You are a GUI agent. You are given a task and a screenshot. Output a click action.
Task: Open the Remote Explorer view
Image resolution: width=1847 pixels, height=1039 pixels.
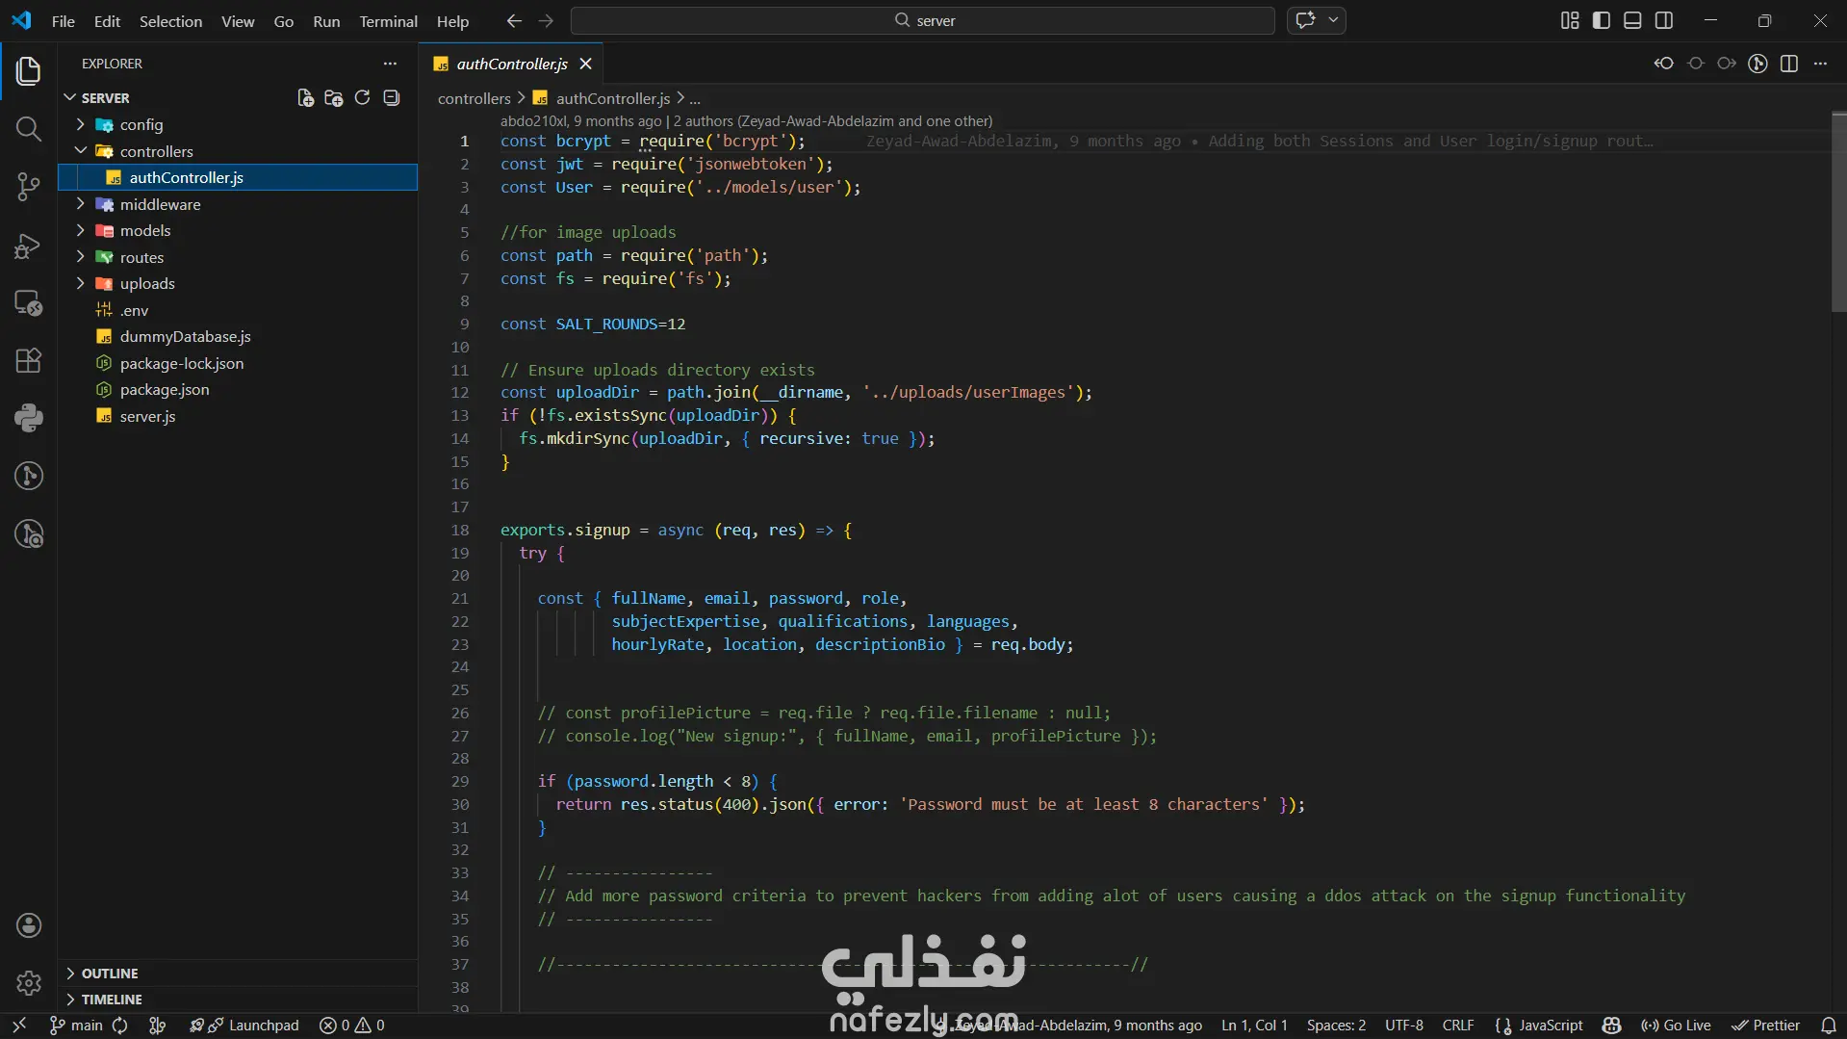(29, 303)
